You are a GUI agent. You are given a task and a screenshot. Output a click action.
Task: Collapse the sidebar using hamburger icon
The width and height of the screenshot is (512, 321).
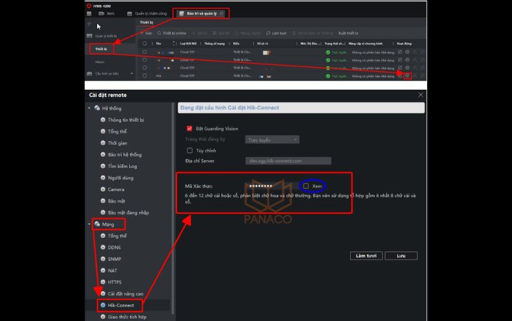pyautogui.click(x=89, y=24)
